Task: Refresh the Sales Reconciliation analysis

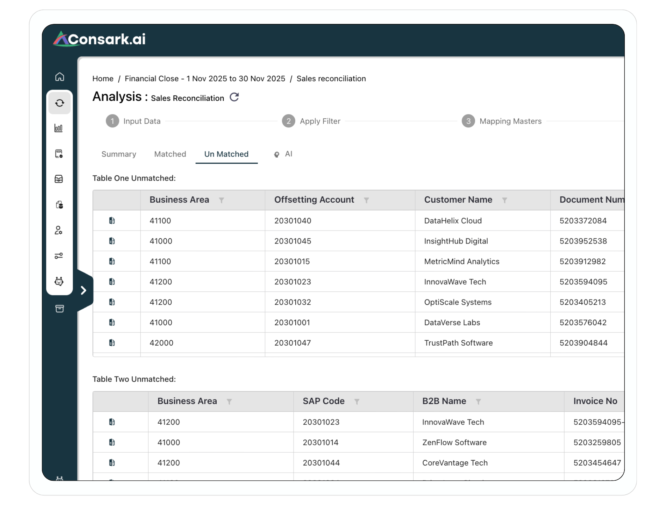Action: tap(234, 97)
